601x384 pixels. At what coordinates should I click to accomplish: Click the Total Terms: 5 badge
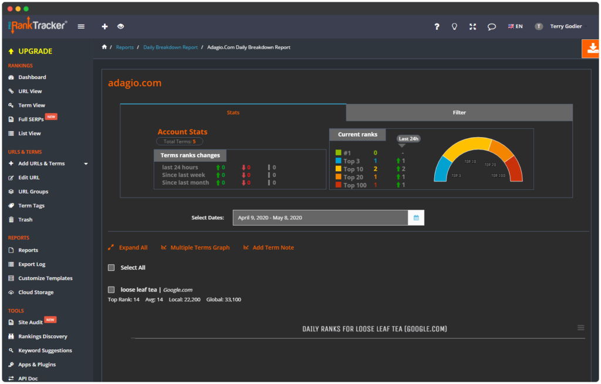coord(180,142)
